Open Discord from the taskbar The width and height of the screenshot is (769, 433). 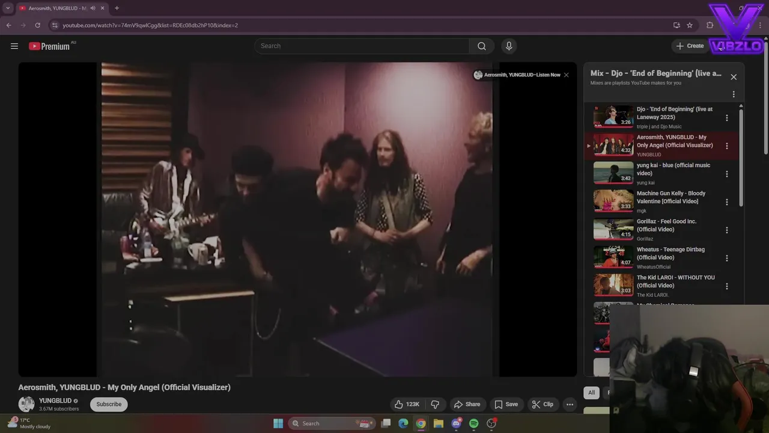(456, 423)
